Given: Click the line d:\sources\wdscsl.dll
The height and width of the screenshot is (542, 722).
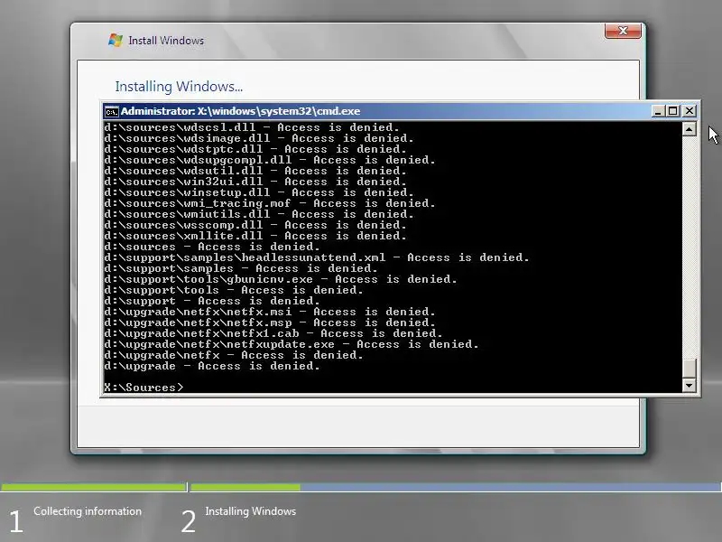Looking at the screenshot, I should pos(252,127).
